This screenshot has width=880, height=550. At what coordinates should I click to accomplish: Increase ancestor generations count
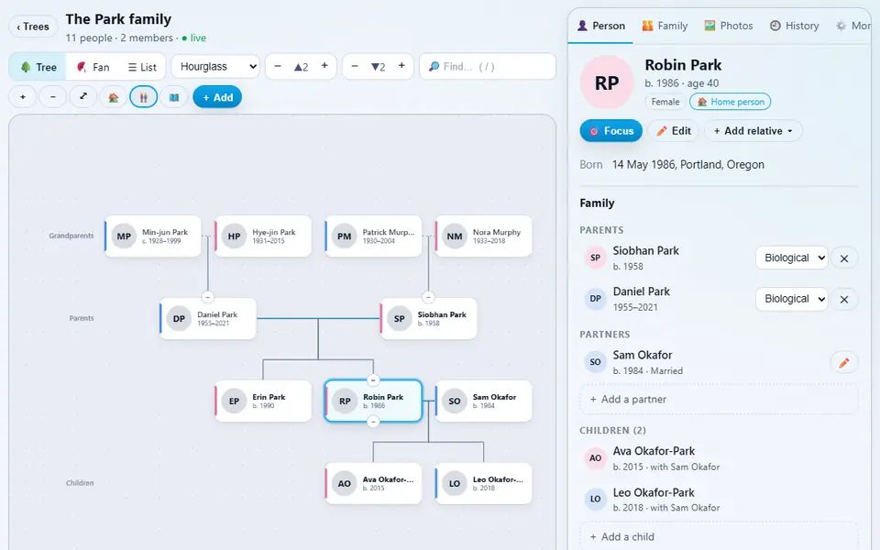coord(324,66)
